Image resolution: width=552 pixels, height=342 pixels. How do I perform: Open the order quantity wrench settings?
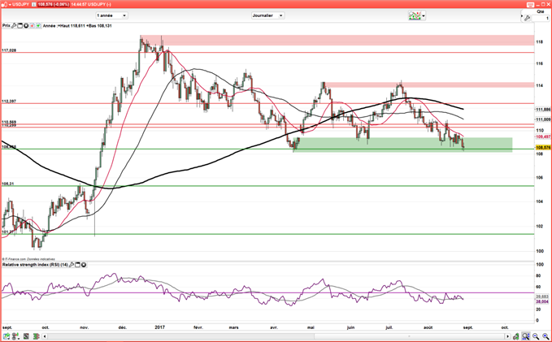pos(527,19)
